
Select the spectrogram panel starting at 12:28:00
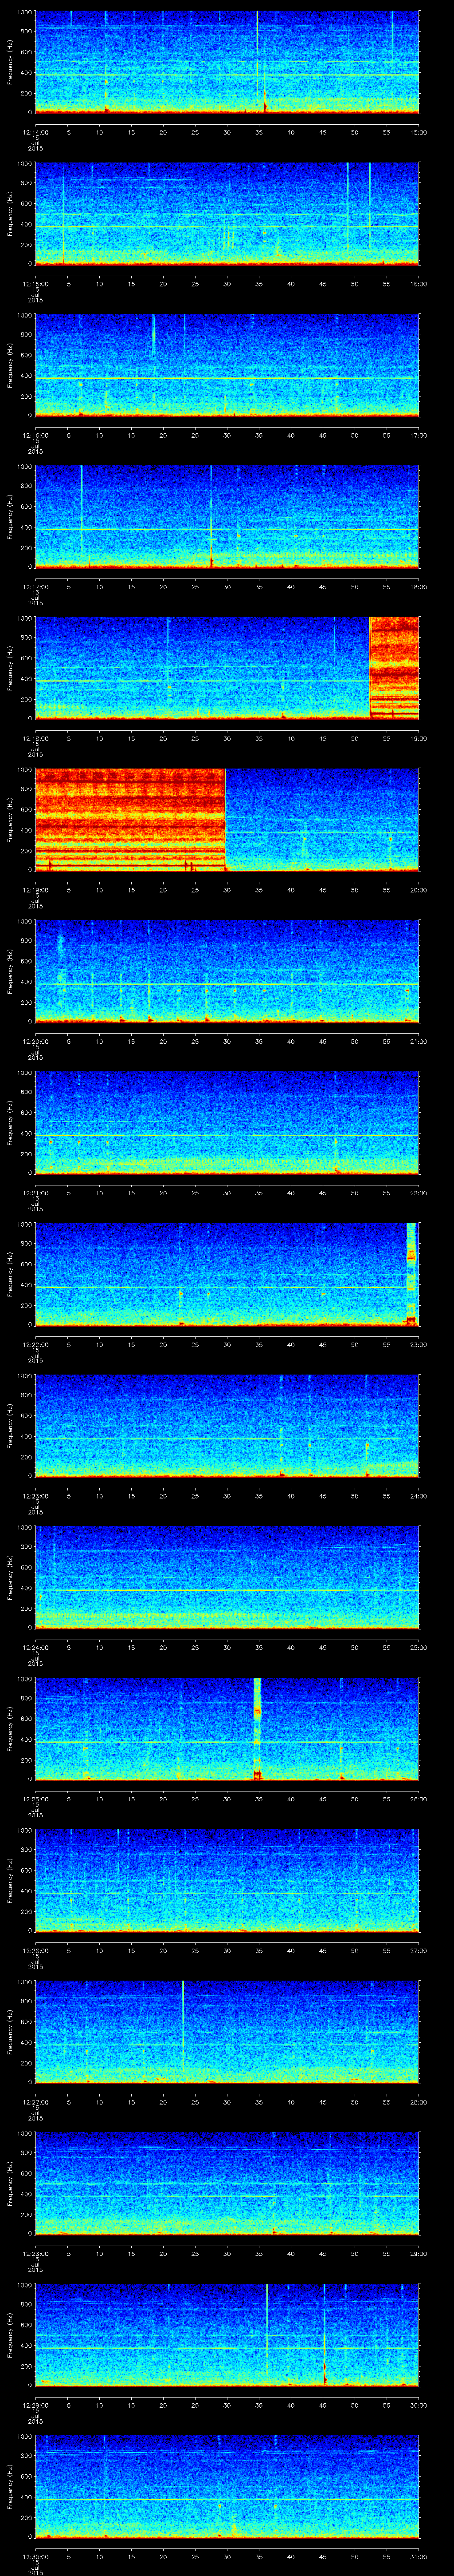[x=227, y=2184]
